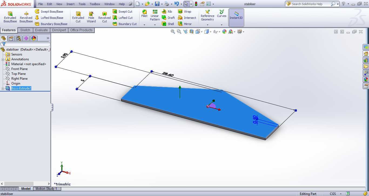Open the Insert menu
Image resolution: width=369 pixels, height=196 pixels.
pyautogui.click(x=71, y=4)
